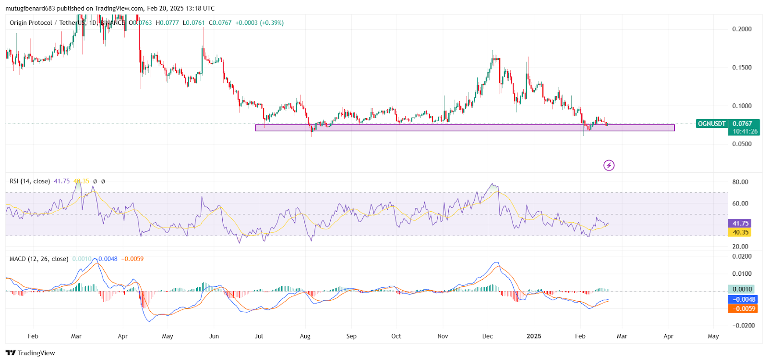Click the +0.0003 (+0.39%) change value
The image size is (768, 362).
click(x=260, y=23)
